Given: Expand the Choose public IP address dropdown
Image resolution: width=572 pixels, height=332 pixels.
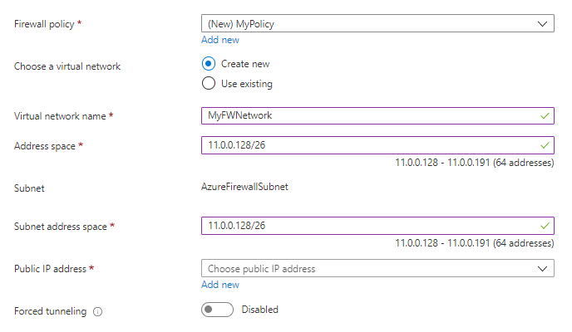Looking at the screenshot, I should [366, 269].
